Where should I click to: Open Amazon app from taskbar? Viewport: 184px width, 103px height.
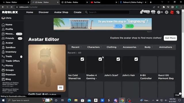pos(96,100)
